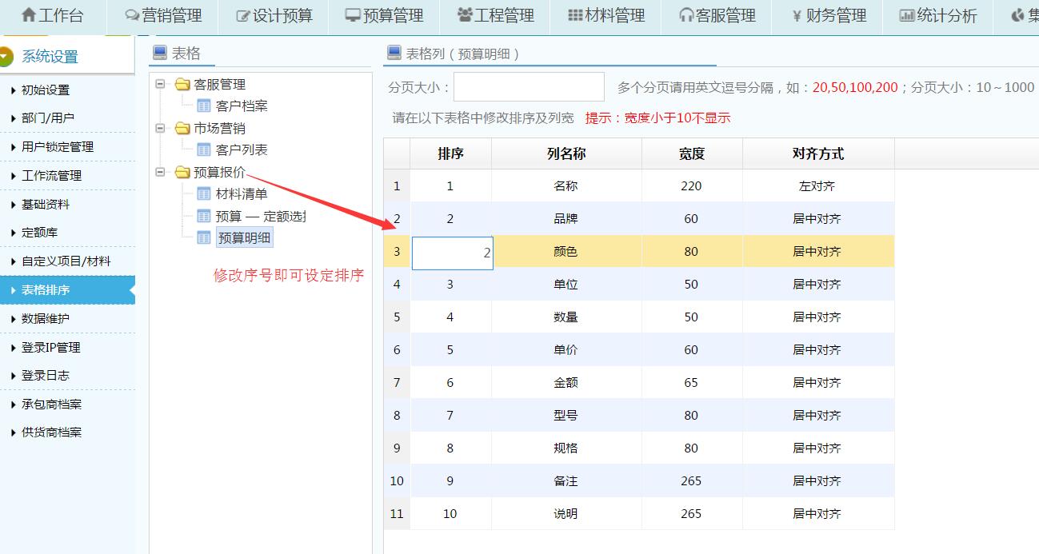1039x554 pixels.
Task: Open 承包商档案 from the sidebar
Action: pyautogui.click(x=48, y=405)
